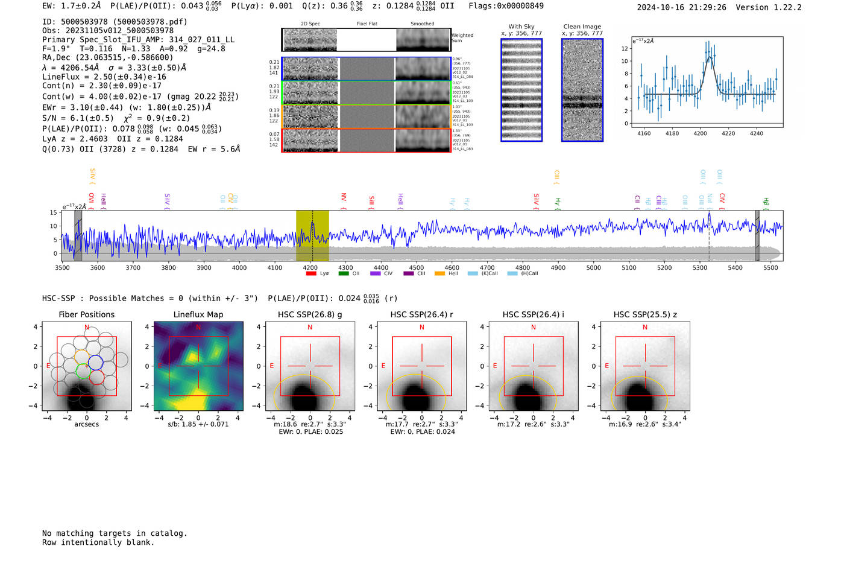The height and width of the screenshot is (575, 844).
Task: Click the 'Pixel Flat' column heading
Action: coord(367,24)
